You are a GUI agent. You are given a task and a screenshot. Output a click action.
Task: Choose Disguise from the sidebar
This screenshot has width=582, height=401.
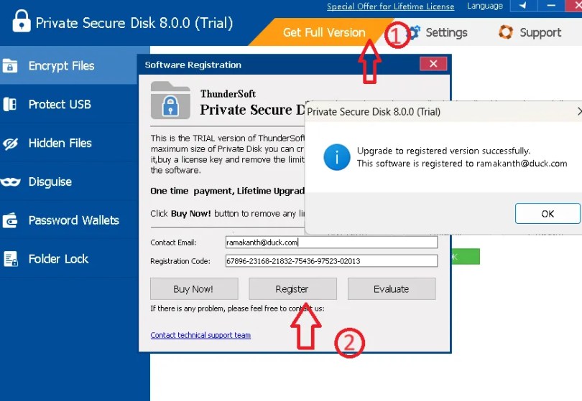click(69, 181)
